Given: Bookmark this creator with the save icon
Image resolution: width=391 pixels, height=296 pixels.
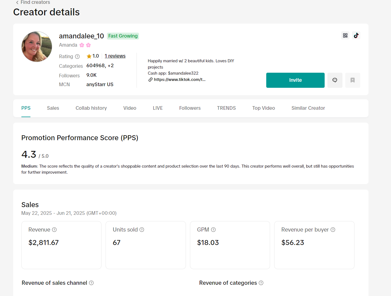Looking at the screenshot, I should coord(352,80).
